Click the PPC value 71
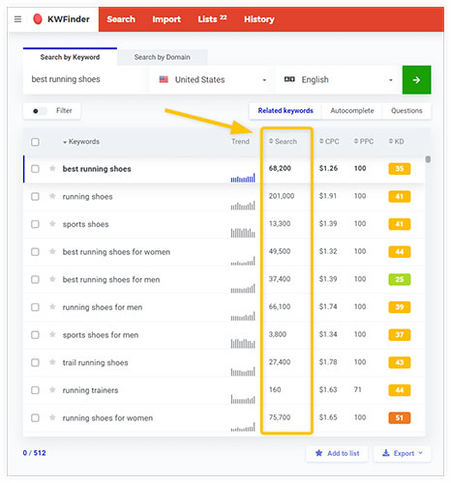The height and width of the screenshot is (483, 451). (x=358, y=390)
